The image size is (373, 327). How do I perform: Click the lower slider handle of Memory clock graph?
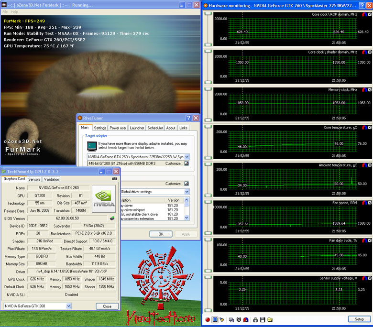pos(208,120)
